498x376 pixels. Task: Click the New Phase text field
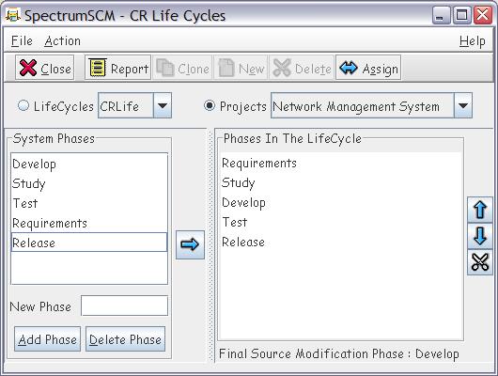pos(124,305)
